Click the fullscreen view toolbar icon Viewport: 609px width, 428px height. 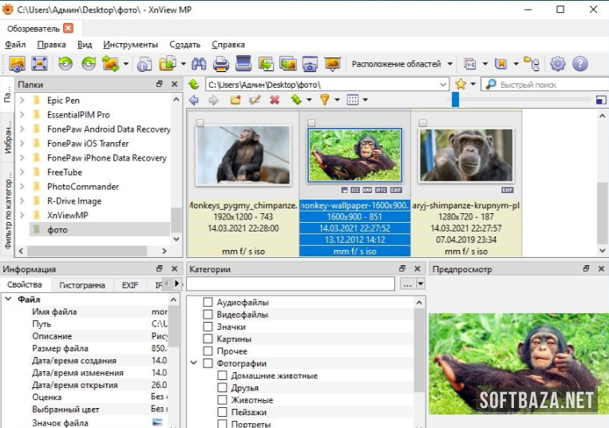pos(38,64)
